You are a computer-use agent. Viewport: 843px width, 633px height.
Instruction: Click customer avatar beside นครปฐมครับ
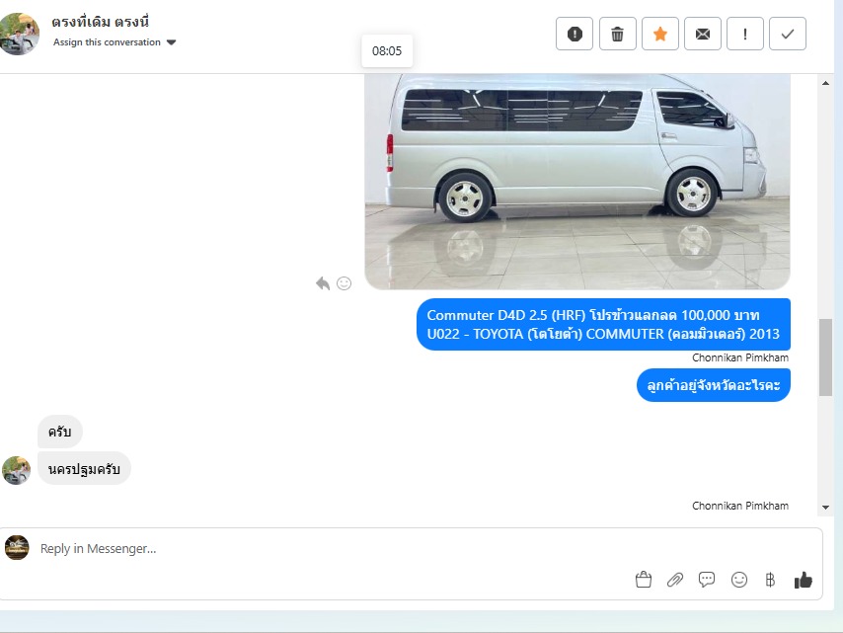(16, 471)
